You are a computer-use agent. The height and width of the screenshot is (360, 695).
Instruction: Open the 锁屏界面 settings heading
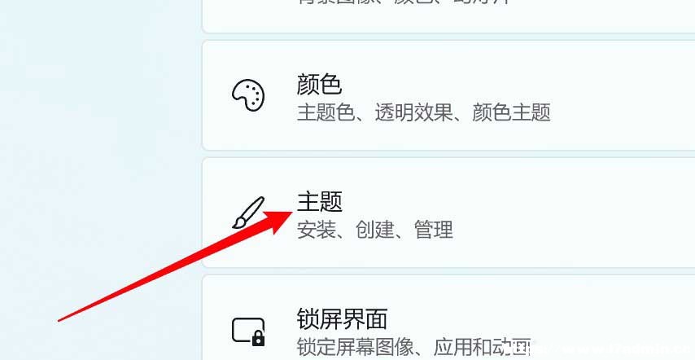pyautogui.click(x=342, y=318)
